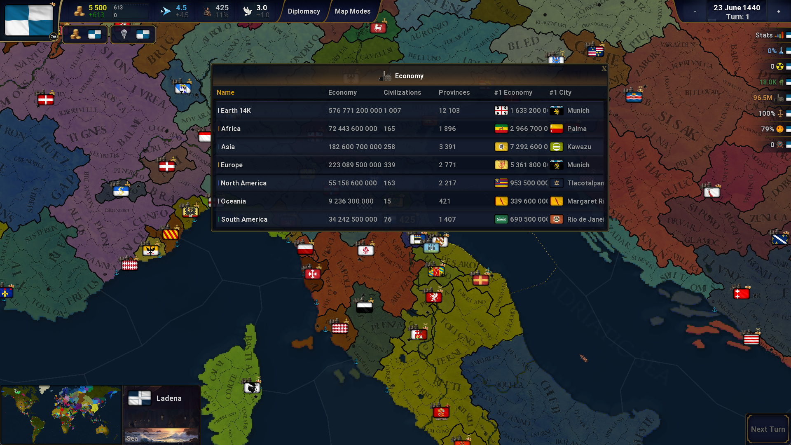Sort table by #1 City column
Screen dimensions: 791x445
click(560, 92)
